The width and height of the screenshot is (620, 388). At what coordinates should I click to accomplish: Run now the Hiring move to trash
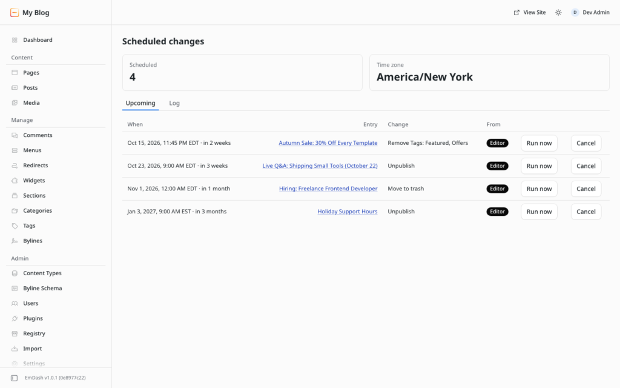(x=539, y=189)
